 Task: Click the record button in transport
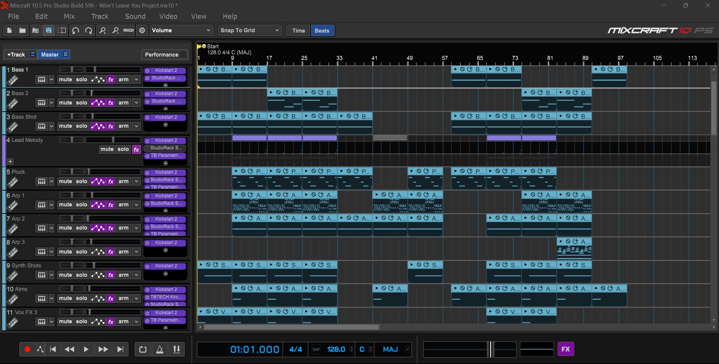[x=27, y=349]
